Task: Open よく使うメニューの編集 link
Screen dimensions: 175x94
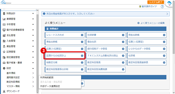Action: [x=152, y=23]
